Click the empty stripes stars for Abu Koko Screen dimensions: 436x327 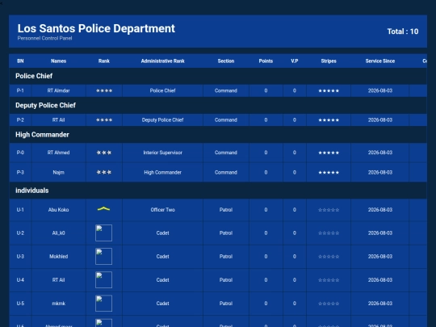[329, 210]
